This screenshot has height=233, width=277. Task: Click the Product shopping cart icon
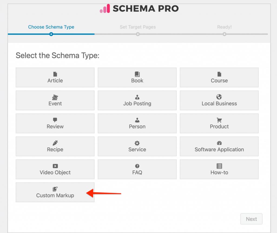[219, 120]
